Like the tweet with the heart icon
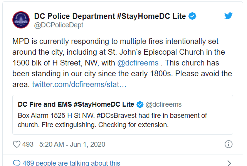Viewport: 247px width, 166px height. 17,144
